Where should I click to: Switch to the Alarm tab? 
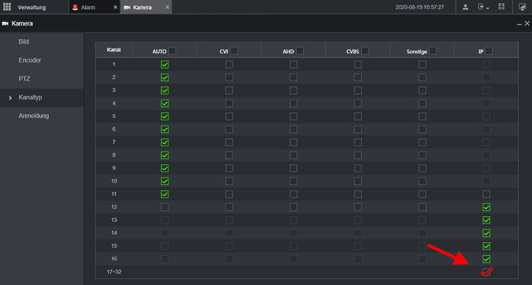coord(88,7)
